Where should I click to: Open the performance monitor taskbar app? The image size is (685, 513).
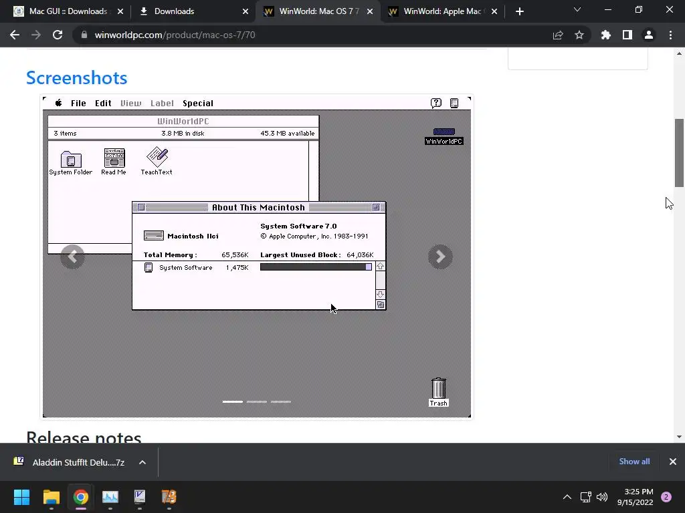(110, 497)
